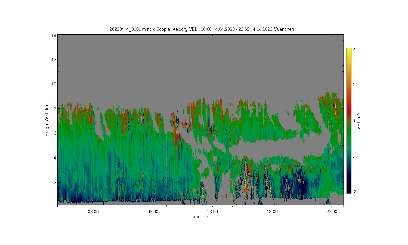Click the 03:00 time tick label
The width and height of the screenshot is (408, 245).
click(93, 212)
